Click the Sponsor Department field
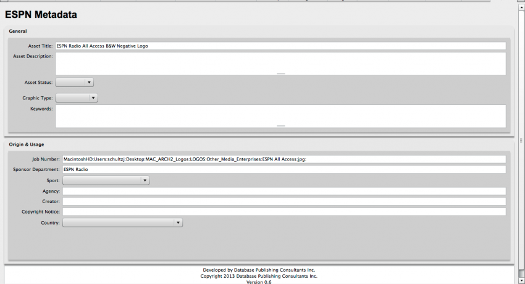 click(x=284, y=170)
